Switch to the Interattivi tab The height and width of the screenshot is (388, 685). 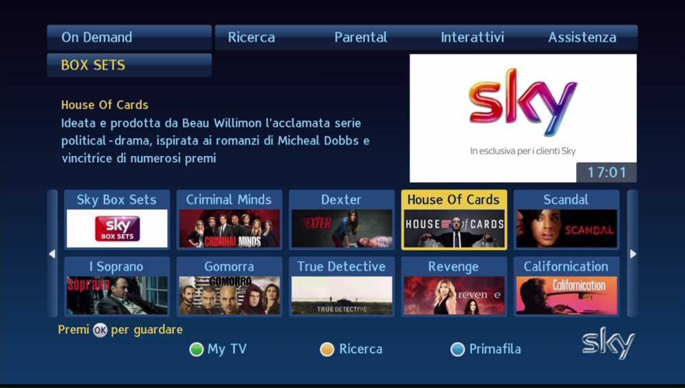[x=472, y=37]
